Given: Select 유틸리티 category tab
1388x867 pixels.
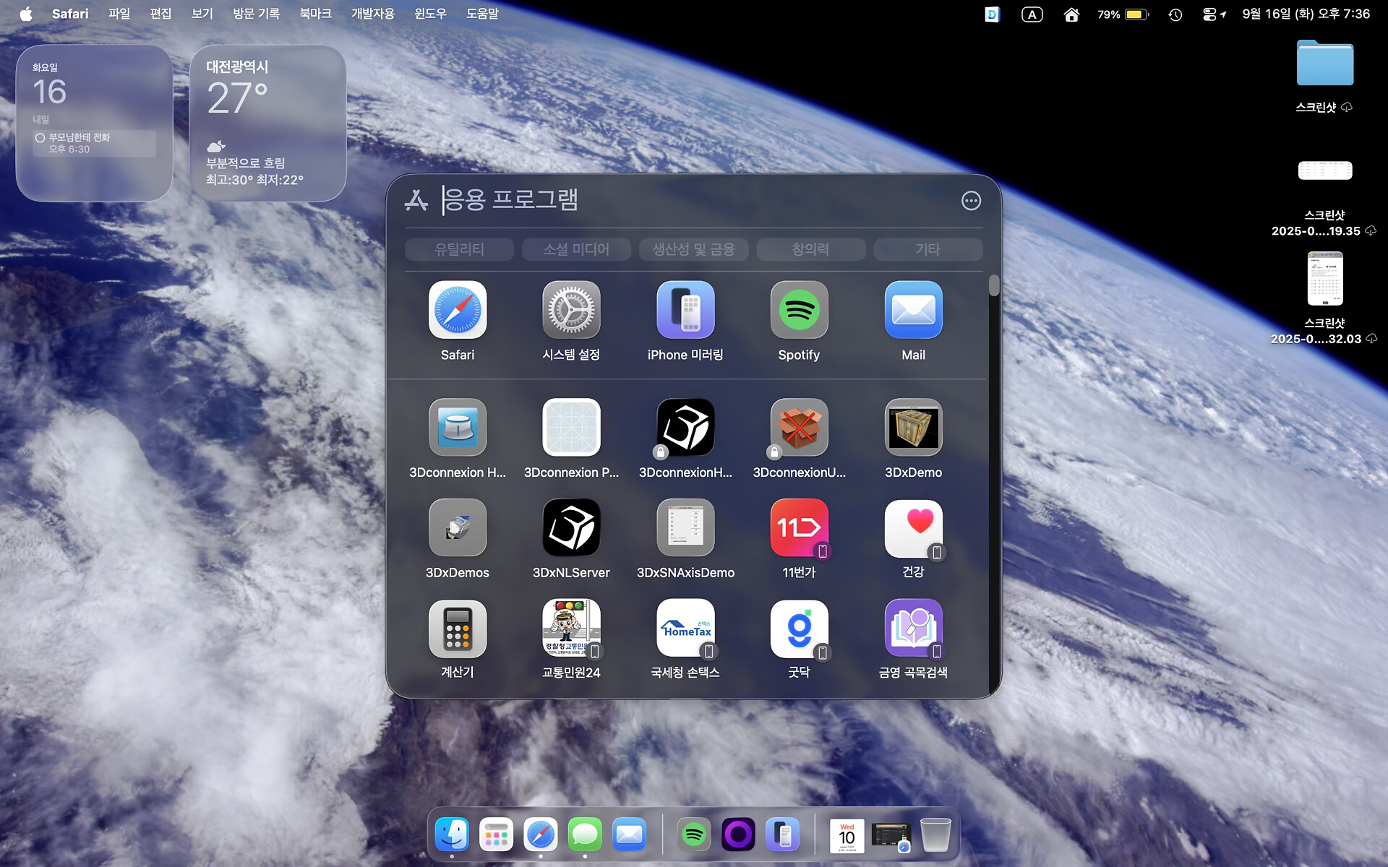Looking at the screenshot, I should [459, 249].
